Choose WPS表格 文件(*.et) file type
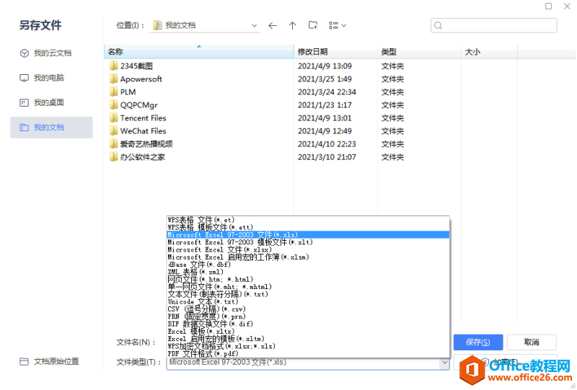The width and height of the screenshot is (577, 390). click(308, 220)
